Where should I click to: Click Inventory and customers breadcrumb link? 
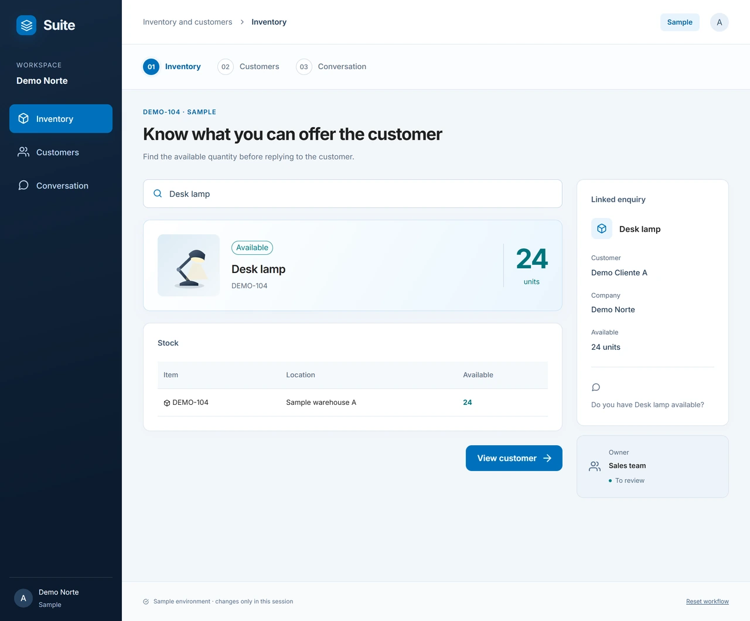pos(187,22)
